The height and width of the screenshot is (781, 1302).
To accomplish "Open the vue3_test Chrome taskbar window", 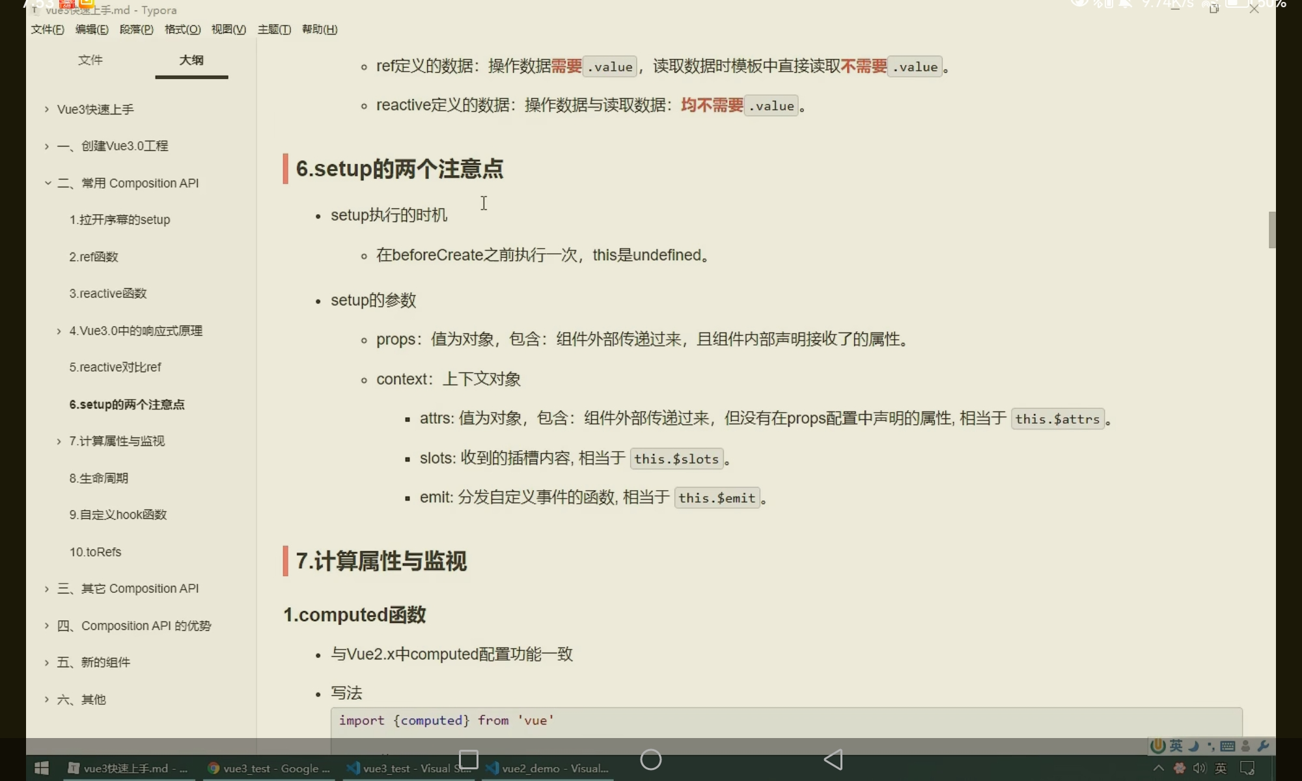I will [268, 769].
